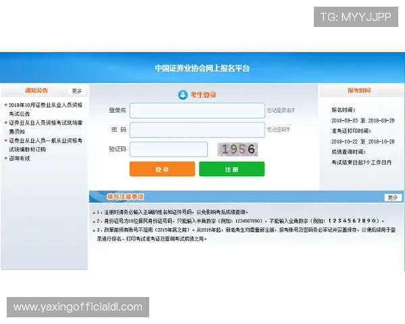Click 更多 in the 填写注意事项 bar
405x324 pixels.
[x=393, y=198]
